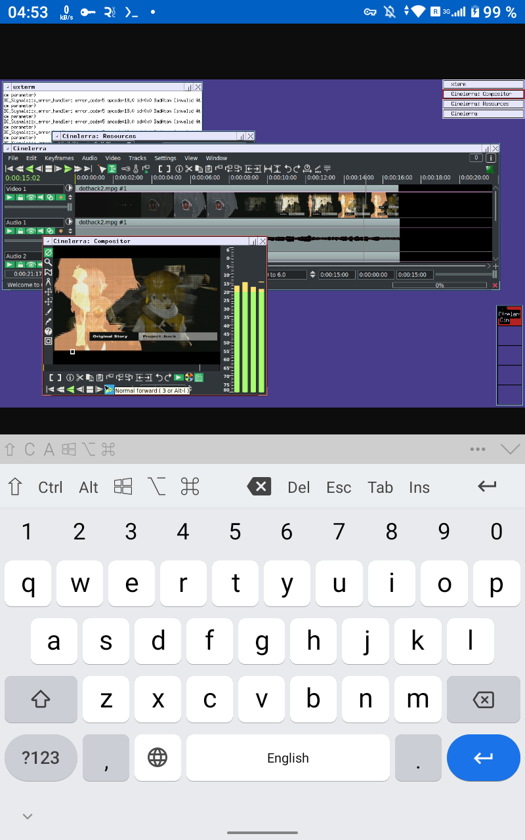Click Video 1 fade slider
The image size is (525, 840).
click(38, 207)
